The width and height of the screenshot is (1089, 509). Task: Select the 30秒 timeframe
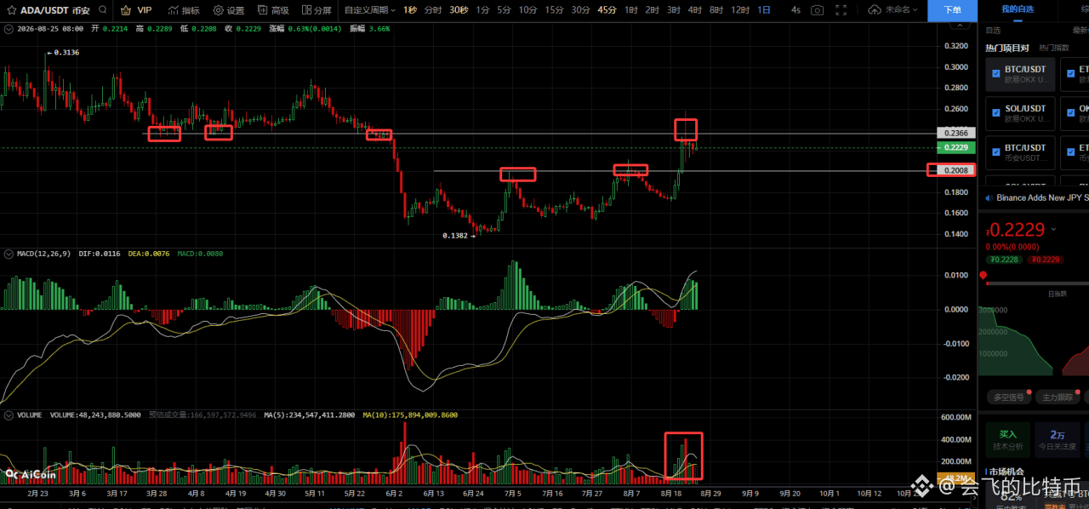pyautogui.click(x=459, y=10)
